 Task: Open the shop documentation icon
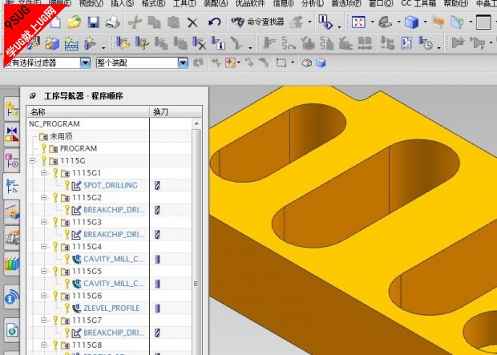406,42
